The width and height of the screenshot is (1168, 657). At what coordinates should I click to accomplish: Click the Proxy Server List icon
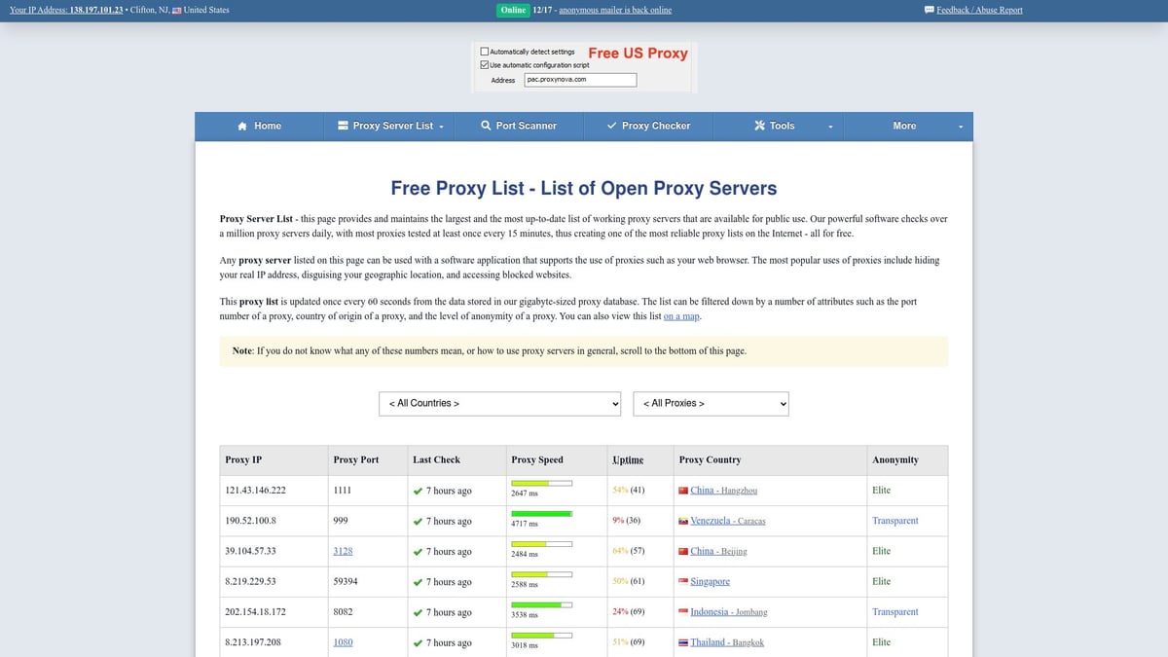pyautogui.click(x=342, y=126)
